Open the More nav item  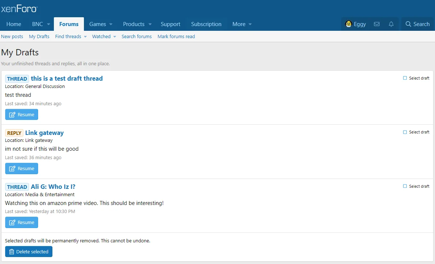[x=239, y=24]
